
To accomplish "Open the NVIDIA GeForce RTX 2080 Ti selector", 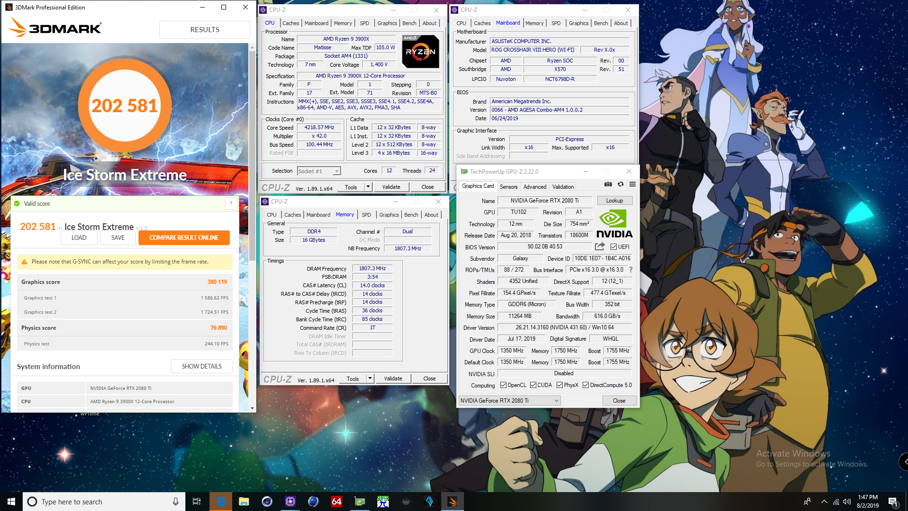I will click(x=510, y=401).
